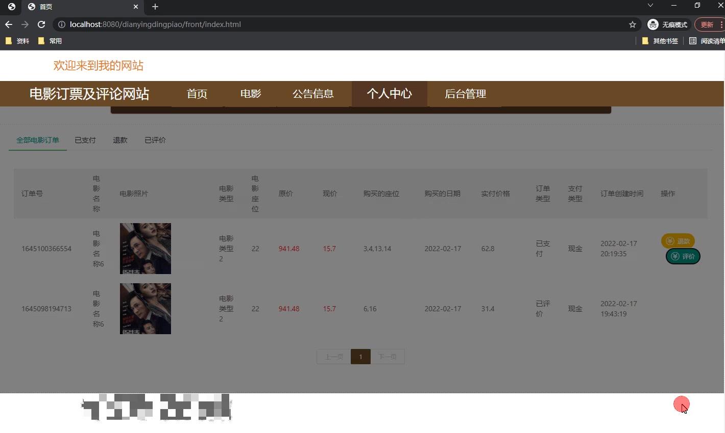Click the green 评价 review button
The width and height of the screenshot is (725, 433).
[683, 256]
